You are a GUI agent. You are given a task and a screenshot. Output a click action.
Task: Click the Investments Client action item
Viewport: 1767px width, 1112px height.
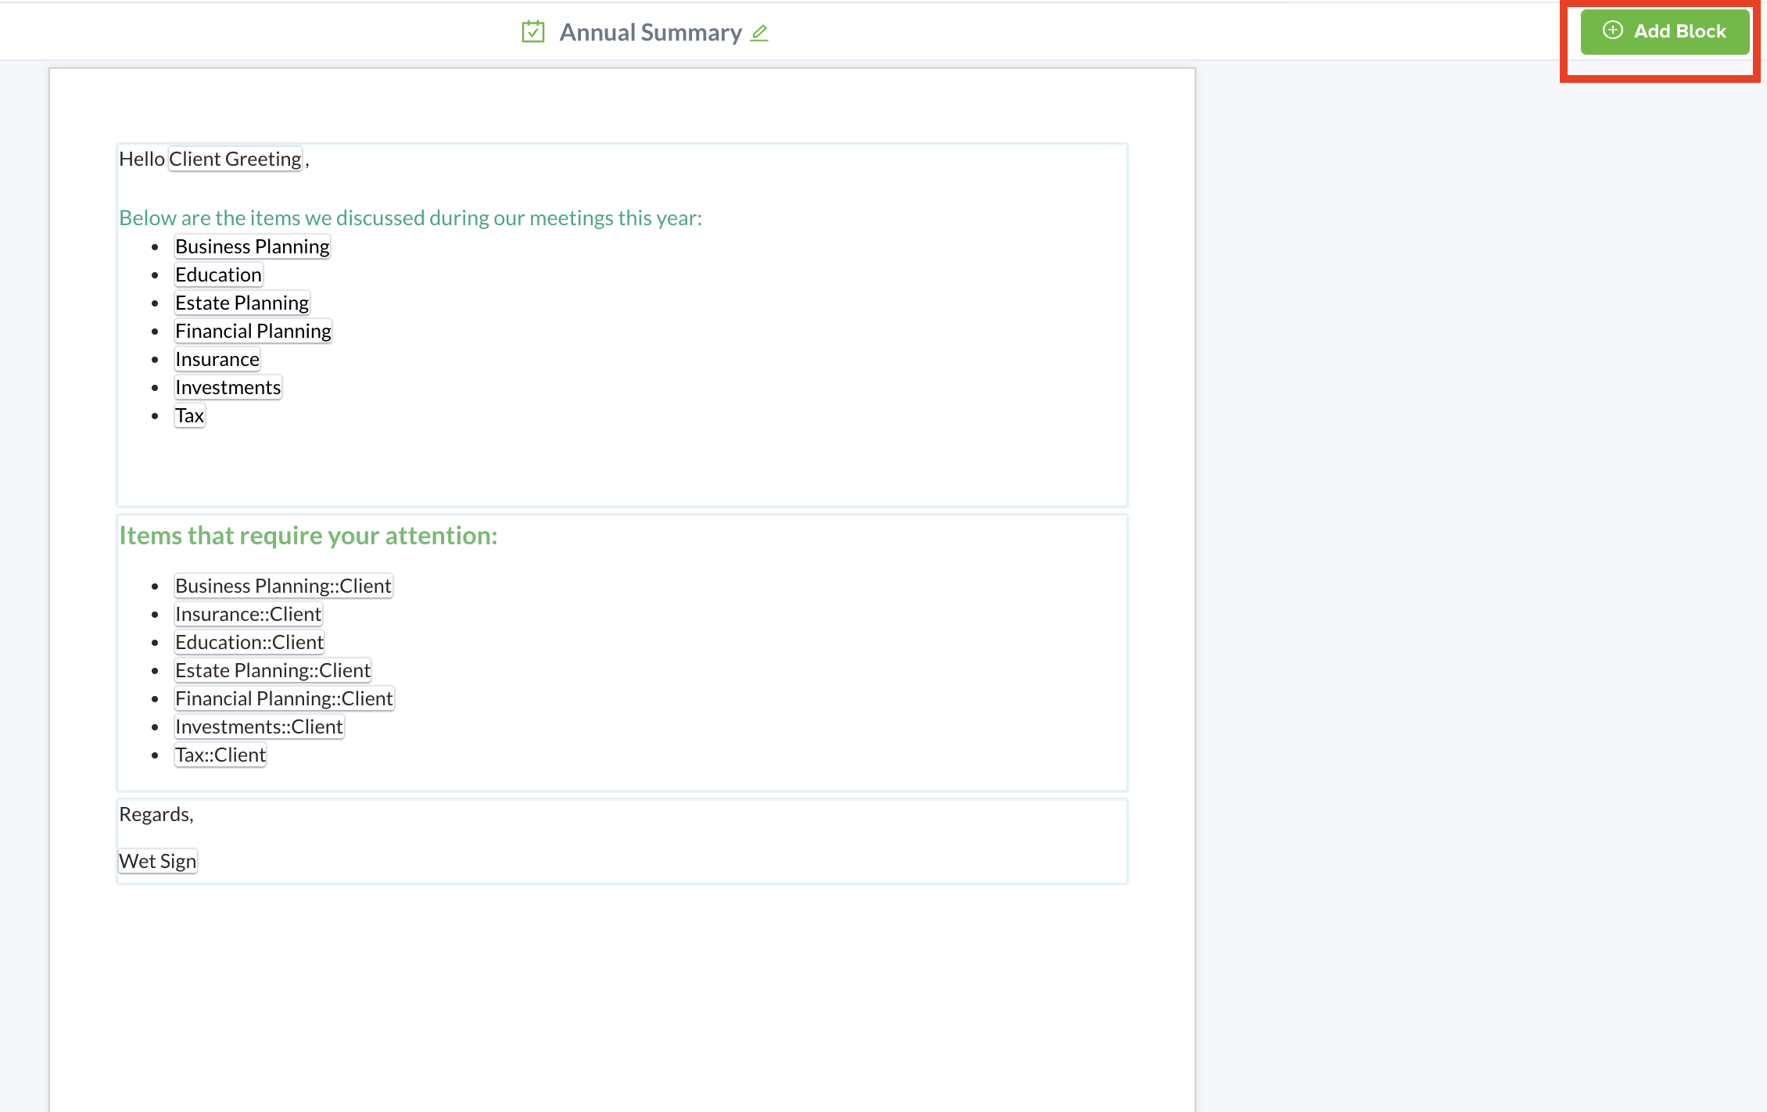259,726
